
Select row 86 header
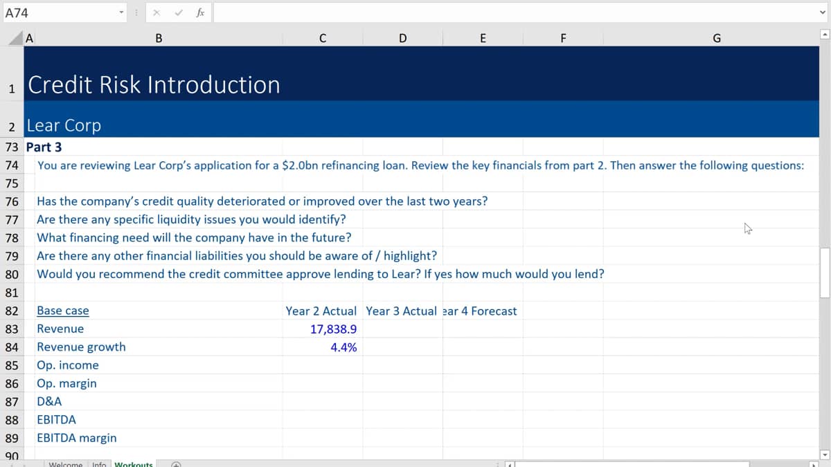point(12,383)
